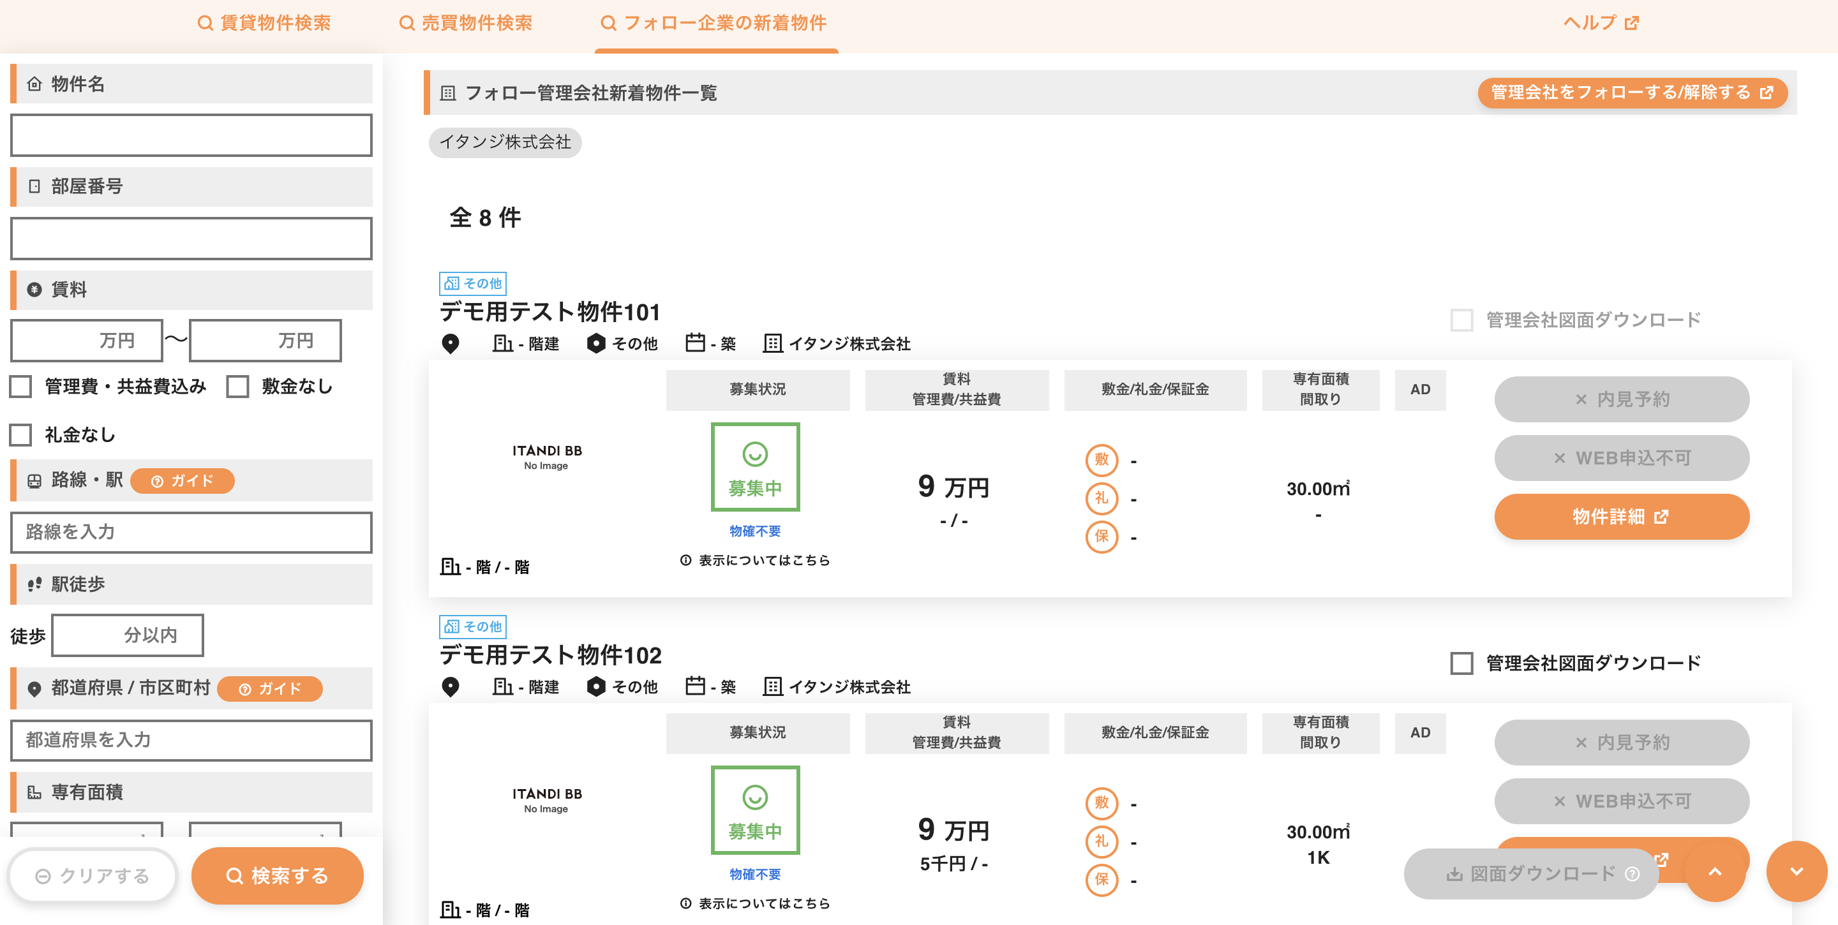
Task: Click the 礼 key-money icon for 物件101
Action: [1102, 498]
